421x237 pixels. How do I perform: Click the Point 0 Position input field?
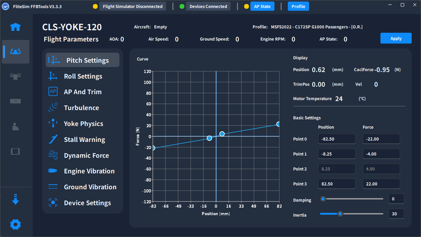coord(336,139)
